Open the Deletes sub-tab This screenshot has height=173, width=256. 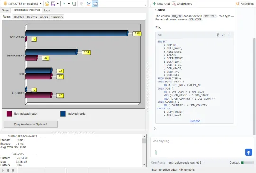click(x=32, y=17)
